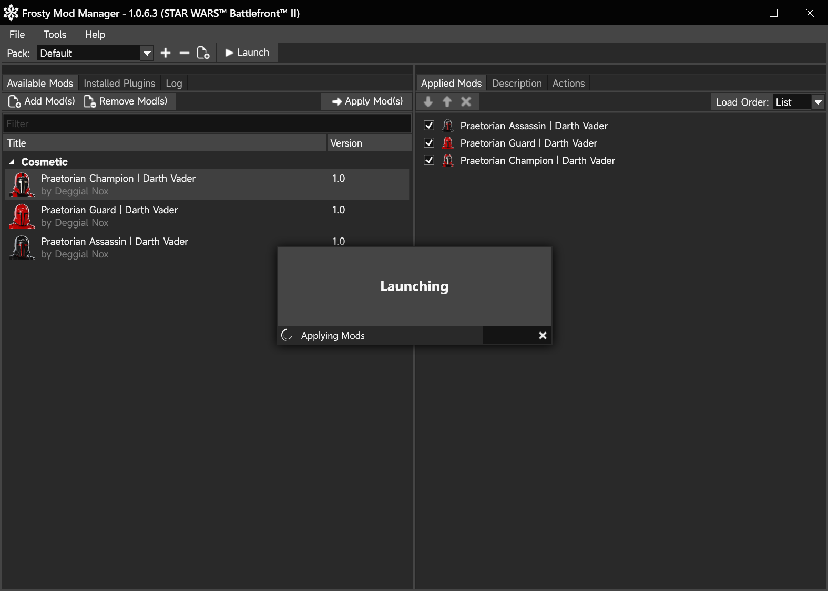Switch to Installed Plugins tab
The height and width of the screenshot is (591, 828).
tap(119, 84)
